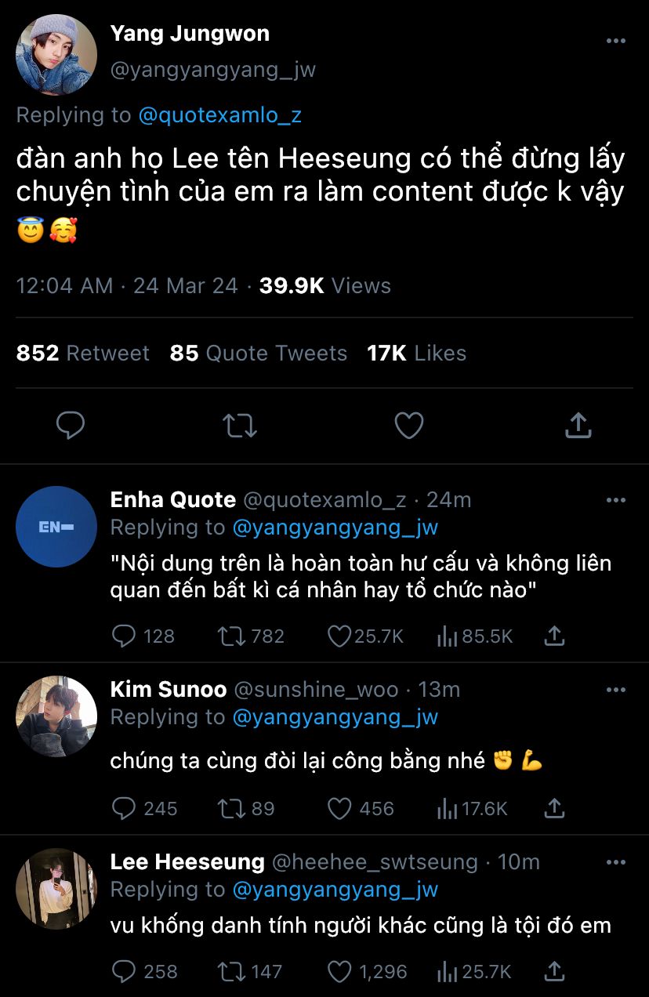This screenshot has width=649, height=997.
Task: Like Enha Quote's reply with 25.7K likes
Action: (x=339, y=636)
